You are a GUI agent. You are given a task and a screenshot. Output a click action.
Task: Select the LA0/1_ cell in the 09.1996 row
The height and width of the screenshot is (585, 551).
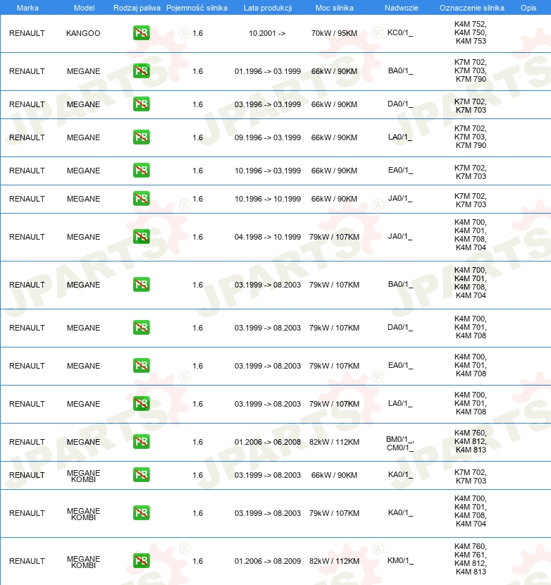[400, 137]
